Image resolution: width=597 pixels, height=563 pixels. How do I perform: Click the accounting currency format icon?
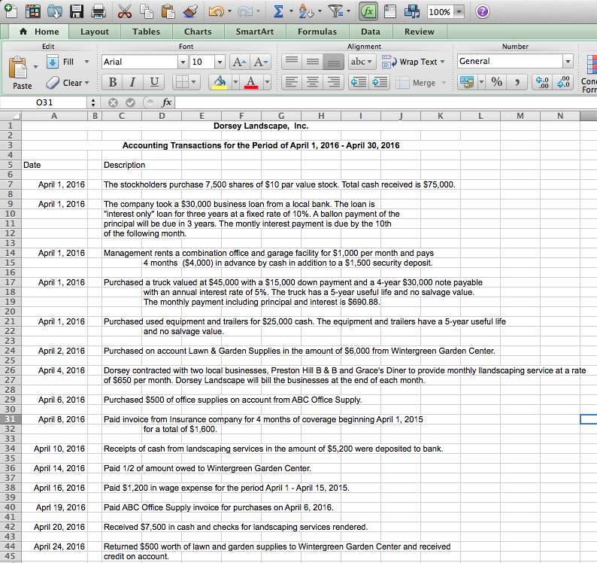[467, 82]
